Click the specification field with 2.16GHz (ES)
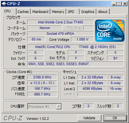The height and width of the screenshot is (123, 129). pyautogui.click(x=75, y=47)
